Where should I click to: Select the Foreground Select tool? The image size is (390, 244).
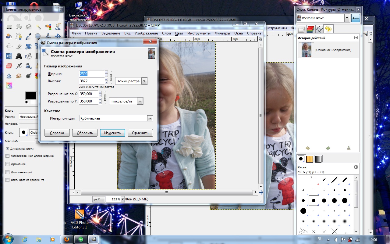pos(9,37)
